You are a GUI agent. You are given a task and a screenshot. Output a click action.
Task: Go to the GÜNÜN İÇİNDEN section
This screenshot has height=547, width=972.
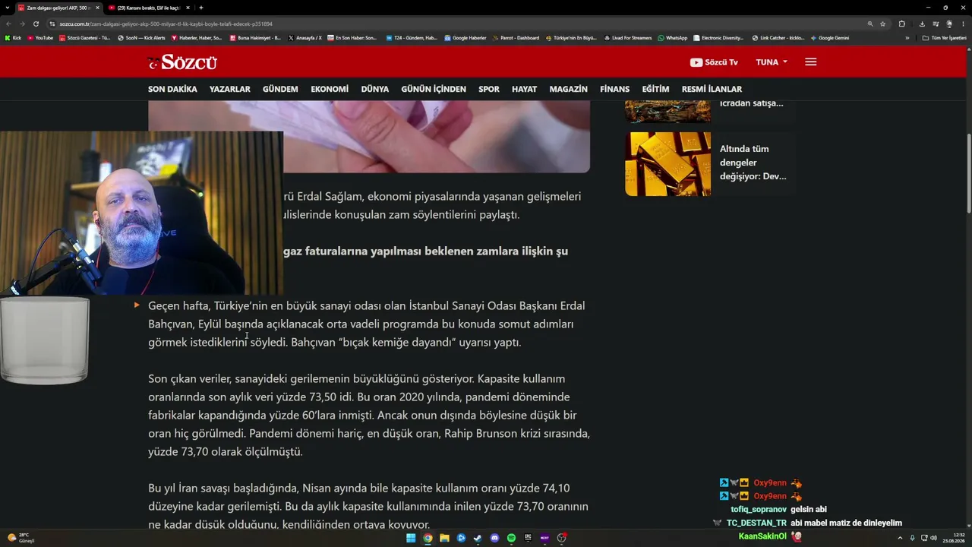(434, 89)
